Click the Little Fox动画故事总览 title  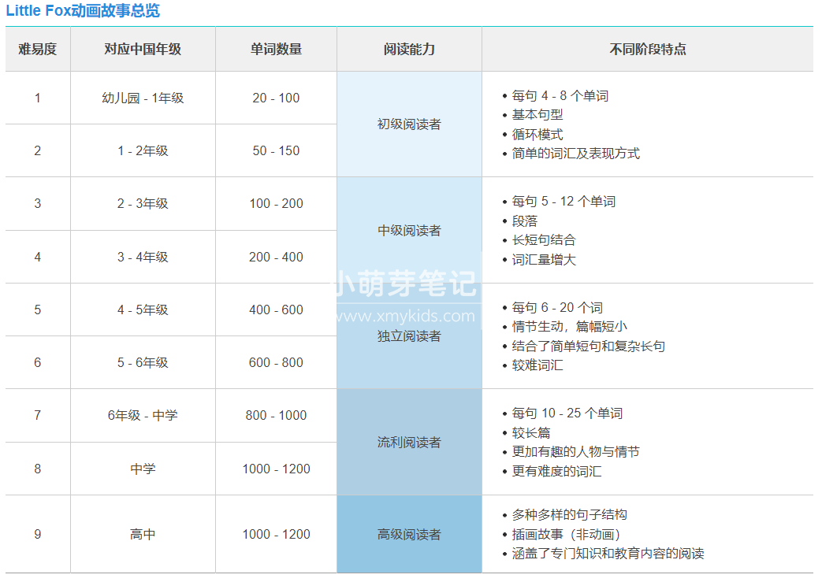pos(83,11)
